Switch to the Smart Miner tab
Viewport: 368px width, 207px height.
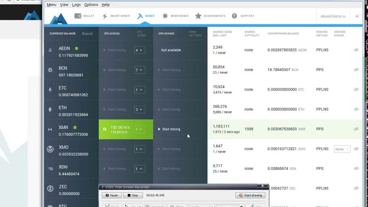(116, 16)
